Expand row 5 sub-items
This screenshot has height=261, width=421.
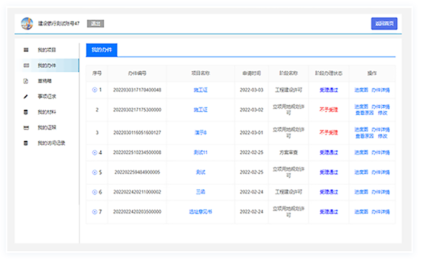[x=95, y=172]
